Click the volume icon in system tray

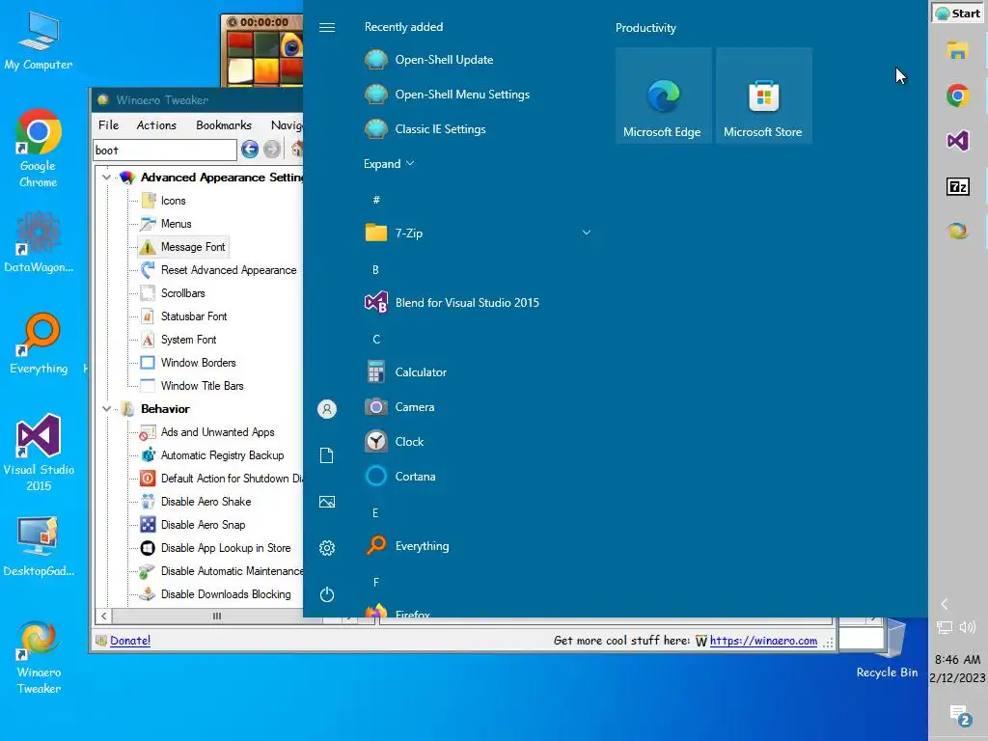coord(967,627)
